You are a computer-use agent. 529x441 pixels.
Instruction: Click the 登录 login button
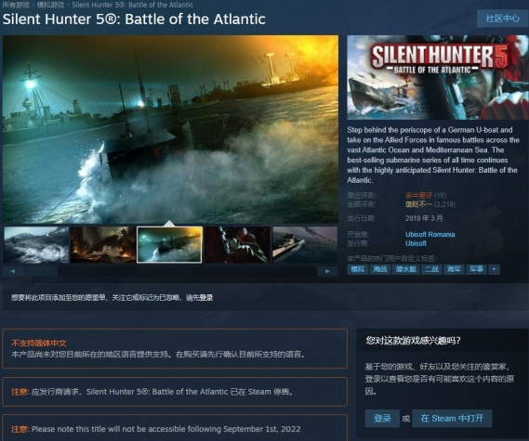tap(382, 419)
